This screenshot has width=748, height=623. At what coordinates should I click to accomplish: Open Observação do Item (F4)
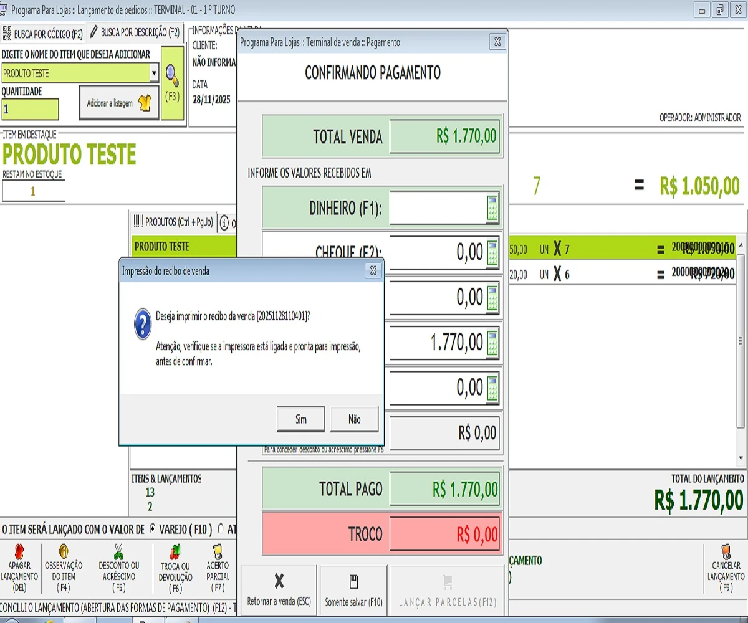coord(64,552)
